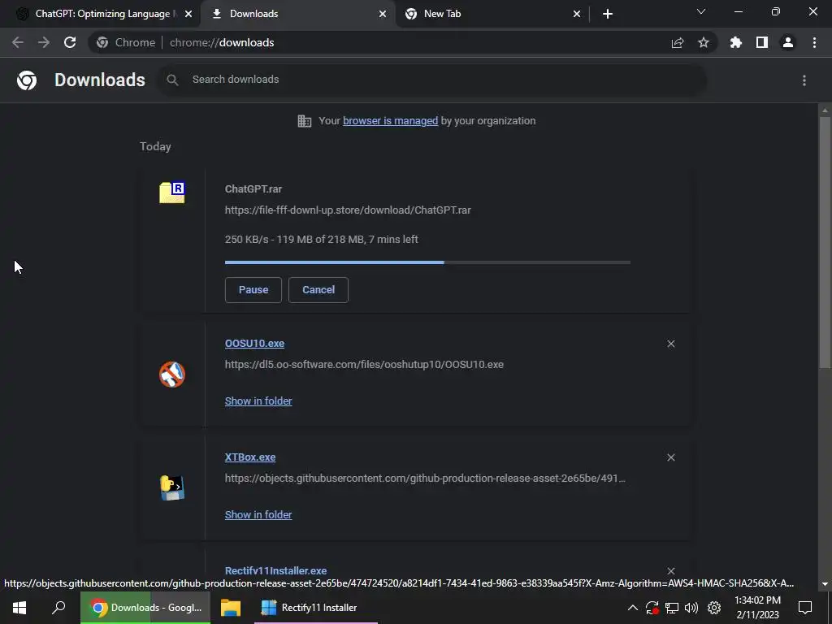Open a new browser tab
832x624 pixels.
point(608,14)
